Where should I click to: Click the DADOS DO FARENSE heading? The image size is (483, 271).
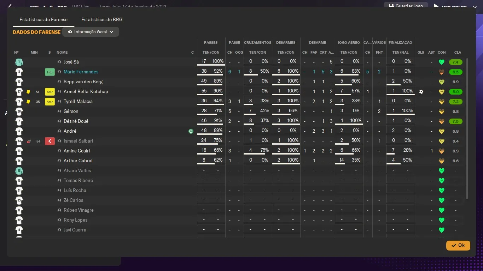tap(37, 32)
